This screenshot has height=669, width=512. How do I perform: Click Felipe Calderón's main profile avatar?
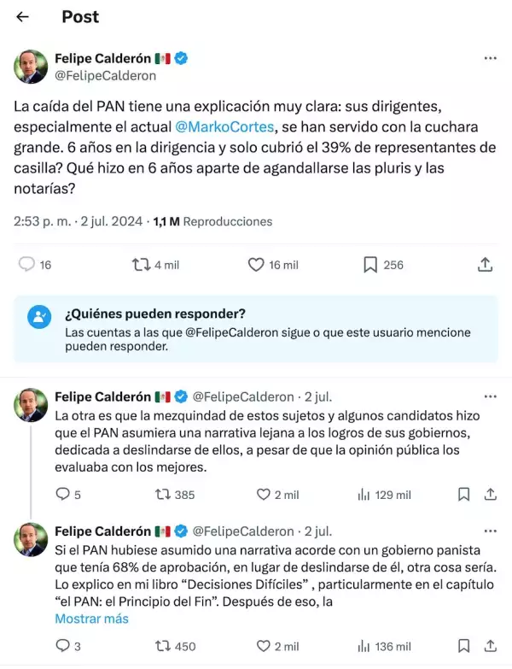(x=32, y=67)
